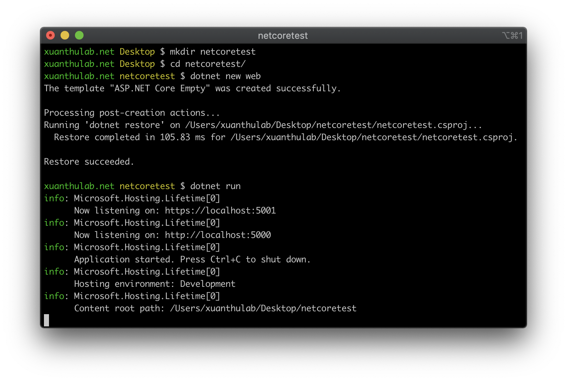The height and width of the screenshot is (381, 567).
Task: Close the netcoretest terminal window
Action: coord(50,35)
